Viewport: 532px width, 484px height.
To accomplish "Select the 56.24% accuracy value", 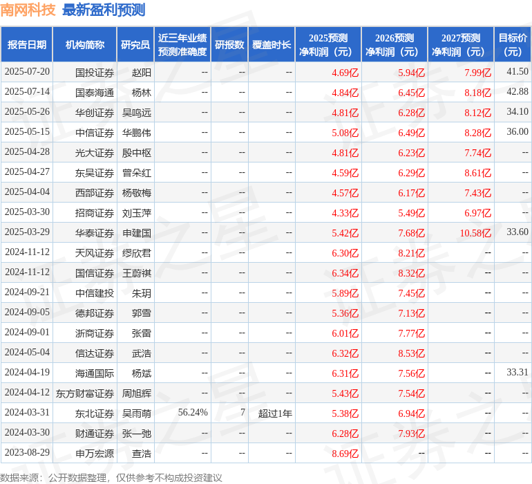I will (192, 413).
